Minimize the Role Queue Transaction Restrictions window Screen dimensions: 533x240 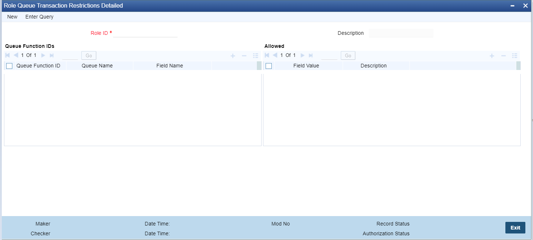coord(513,6)
